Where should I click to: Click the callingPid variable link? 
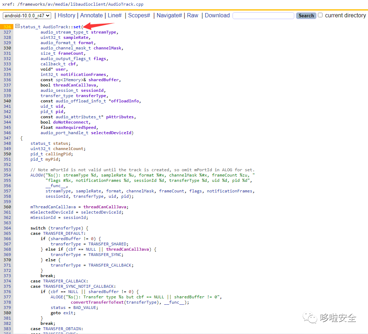tap(58, 154)
